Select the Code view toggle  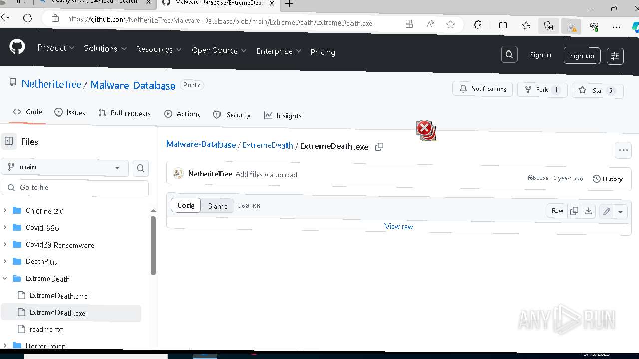coord(186,205)
